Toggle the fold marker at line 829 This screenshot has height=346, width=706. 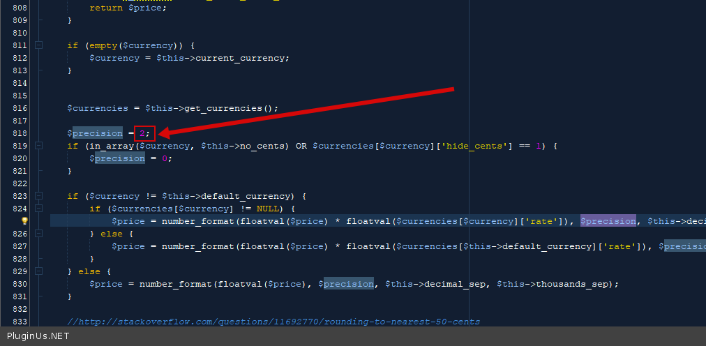click(39, 271)
